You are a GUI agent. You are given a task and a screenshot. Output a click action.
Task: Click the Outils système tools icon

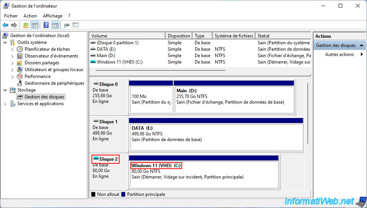pos(13,42)
